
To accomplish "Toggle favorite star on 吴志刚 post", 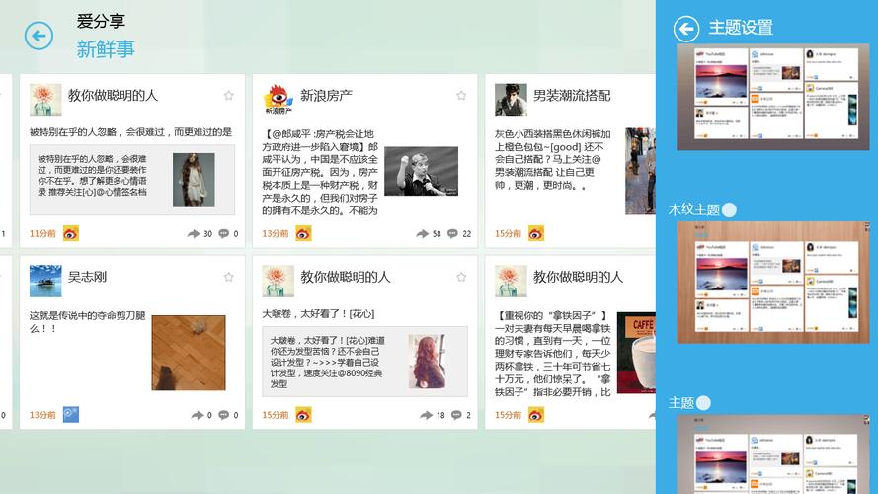I will pos(228,277).
